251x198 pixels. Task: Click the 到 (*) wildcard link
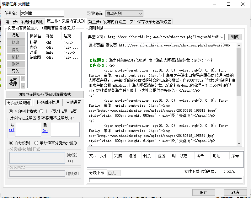(45, 131)
